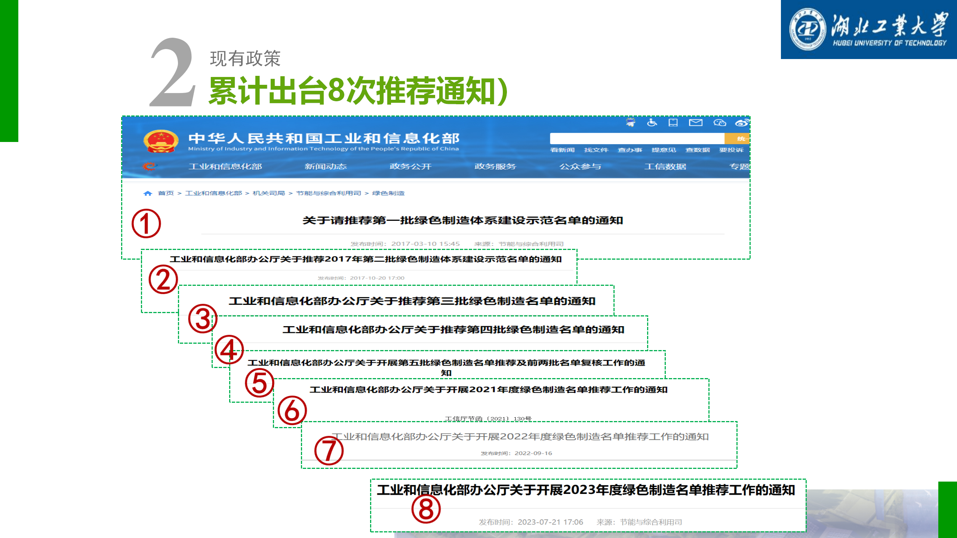This screenshot has height=538, width=957.
Task: Click the 2023-07-21 17:06 publish time
Action: tap(550, 522)
